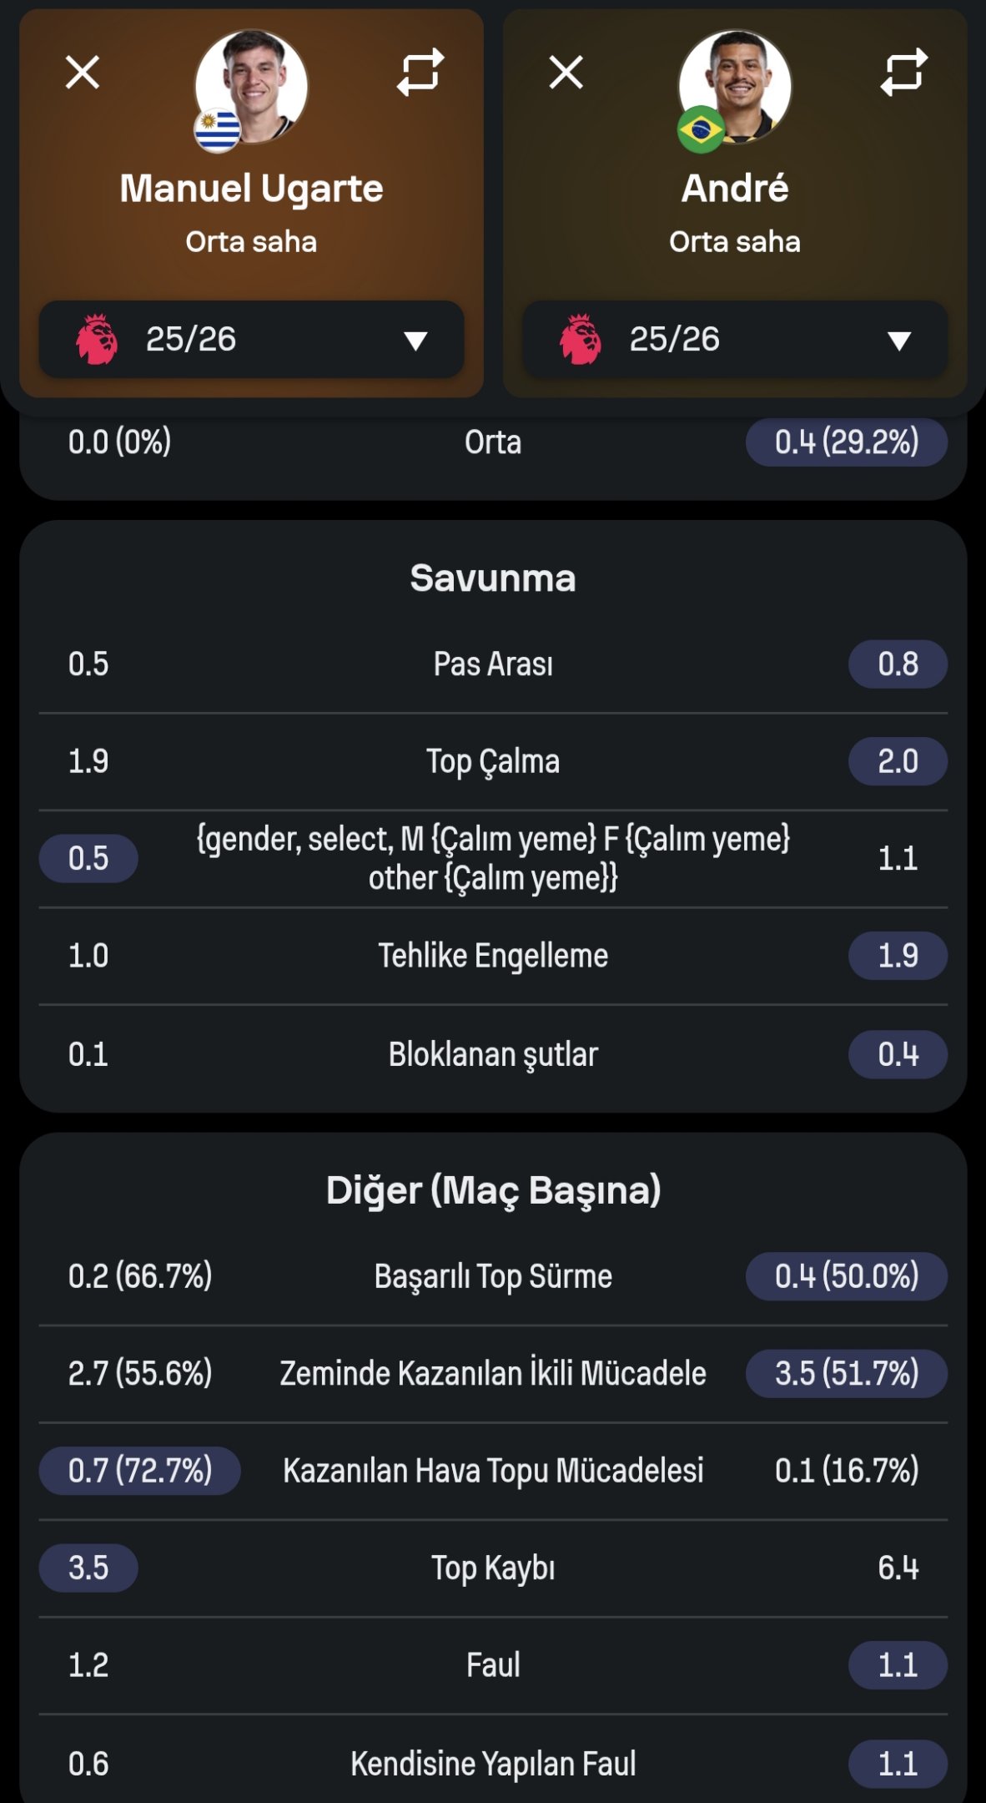Tap André's 0.8 Pas Arası value pill
986x1803 pixels.
[x=898, y=664]
